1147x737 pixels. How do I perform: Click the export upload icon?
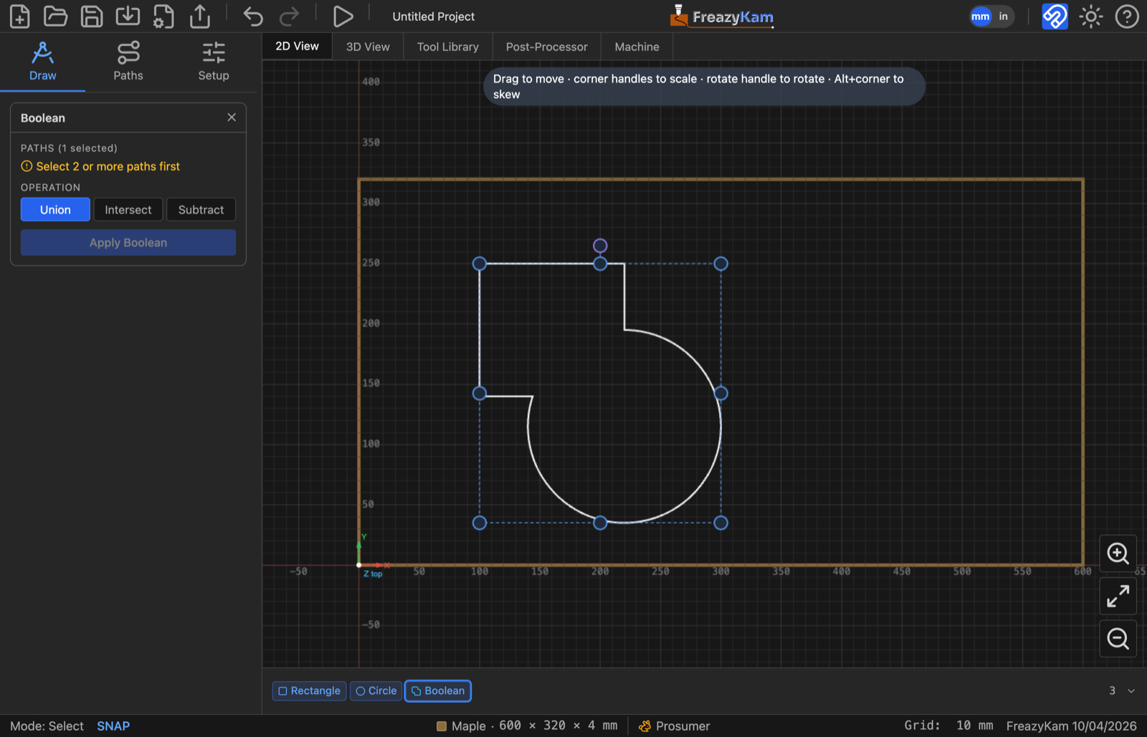pyautogui.click(x=200, y=16)
